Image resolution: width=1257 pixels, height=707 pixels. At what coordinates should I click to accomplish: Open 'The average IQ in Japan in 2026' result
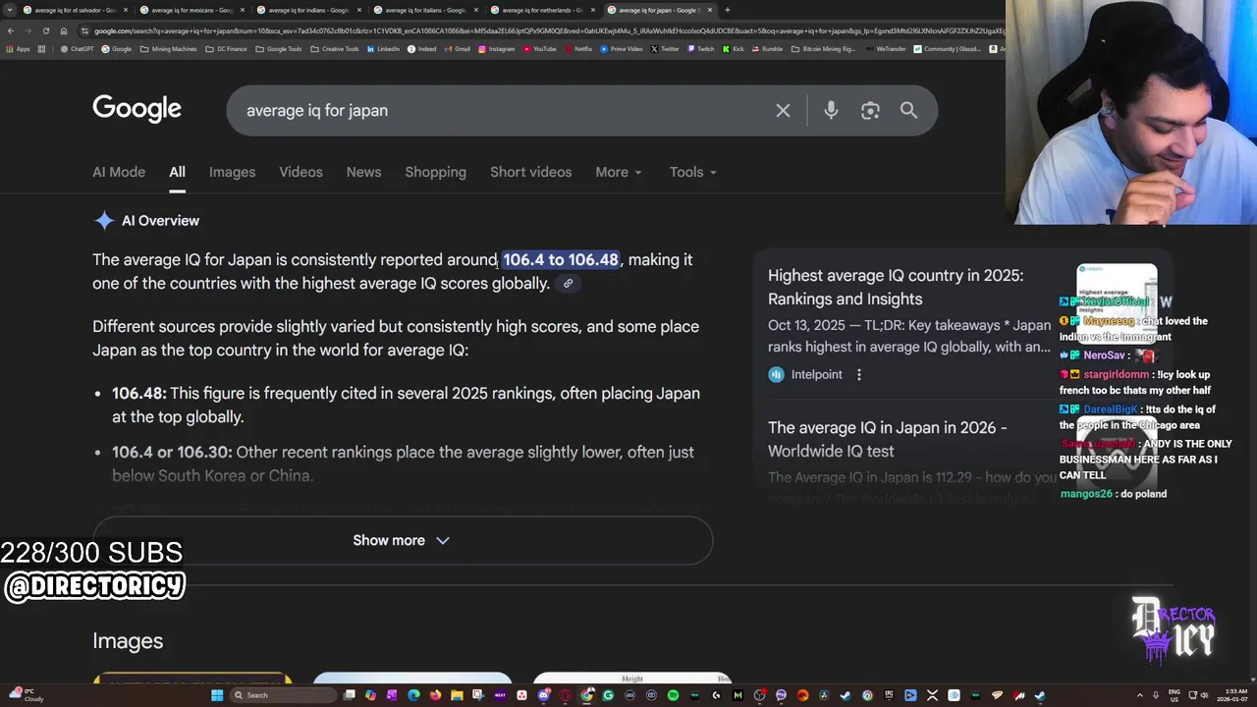point(888,439)
